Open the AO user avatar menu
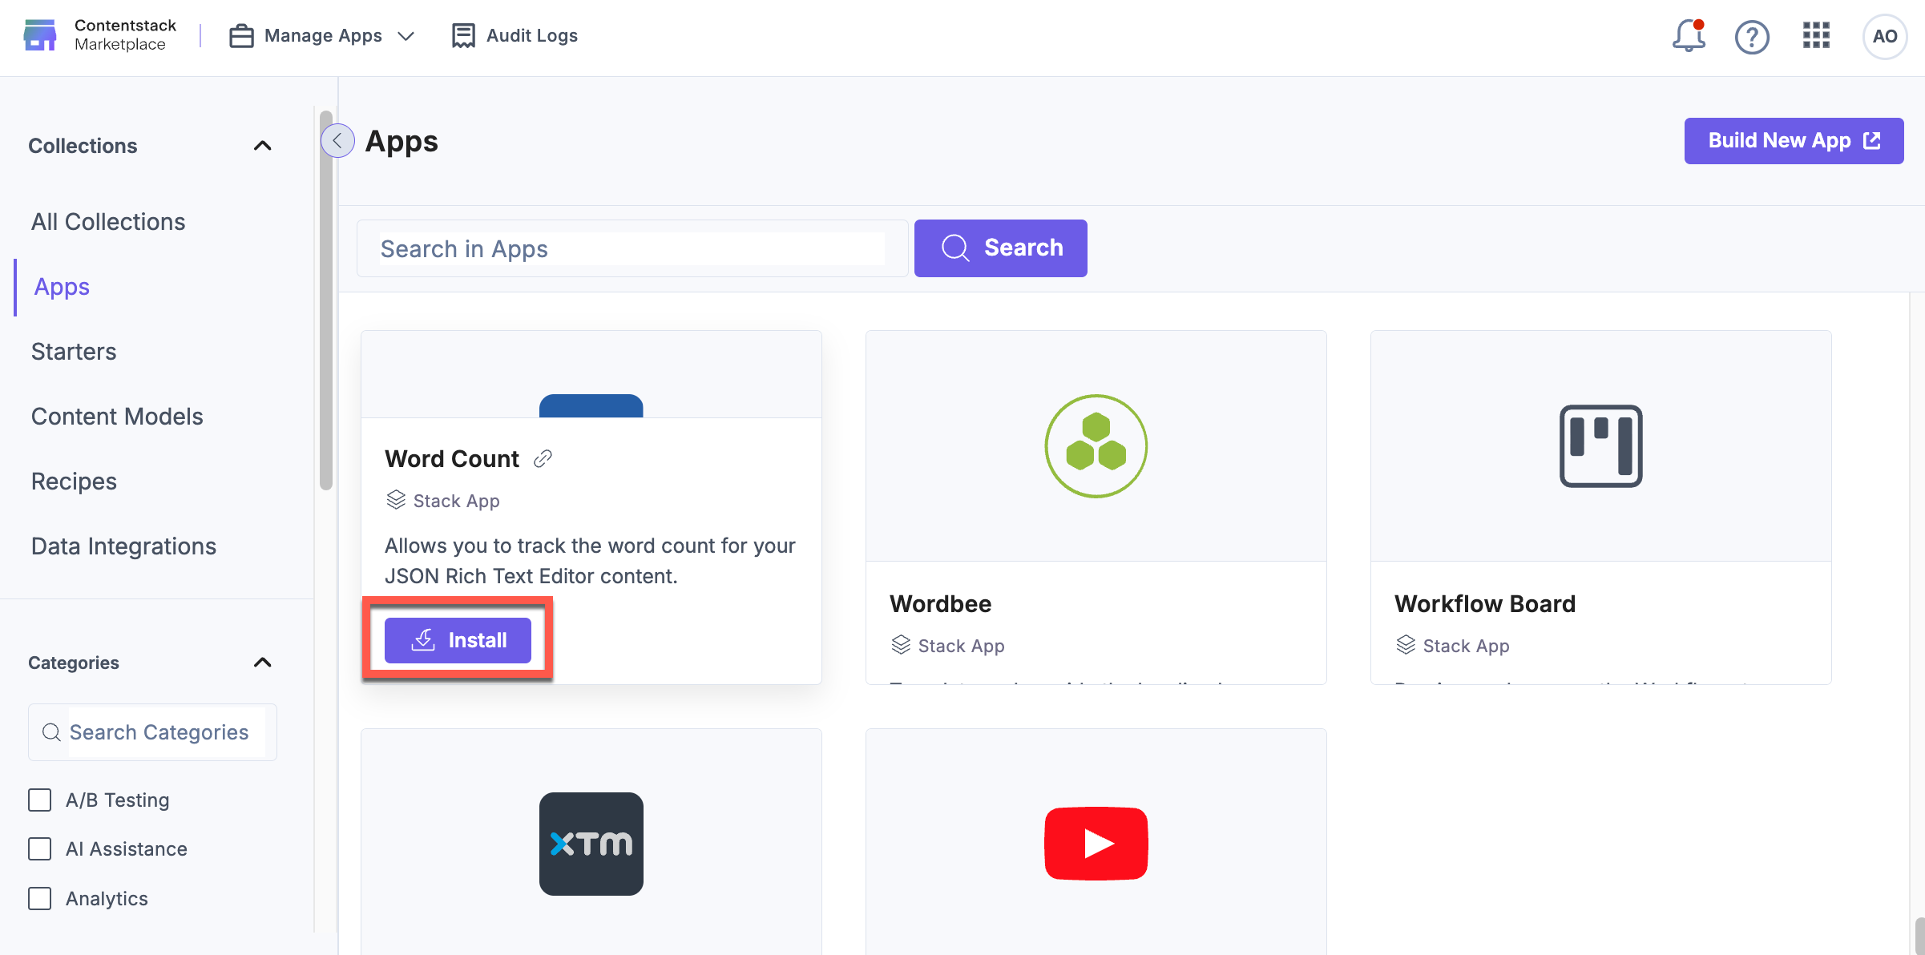Image resolution: width=1925 pixels, height=955 pixels. pyautogui.click(x=1884, y=37)
